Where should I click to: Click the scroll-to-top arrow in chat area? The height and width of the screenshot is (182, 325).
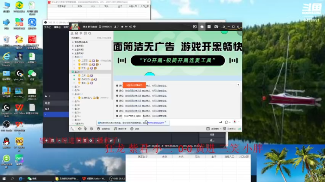click(x=238, y=85)
